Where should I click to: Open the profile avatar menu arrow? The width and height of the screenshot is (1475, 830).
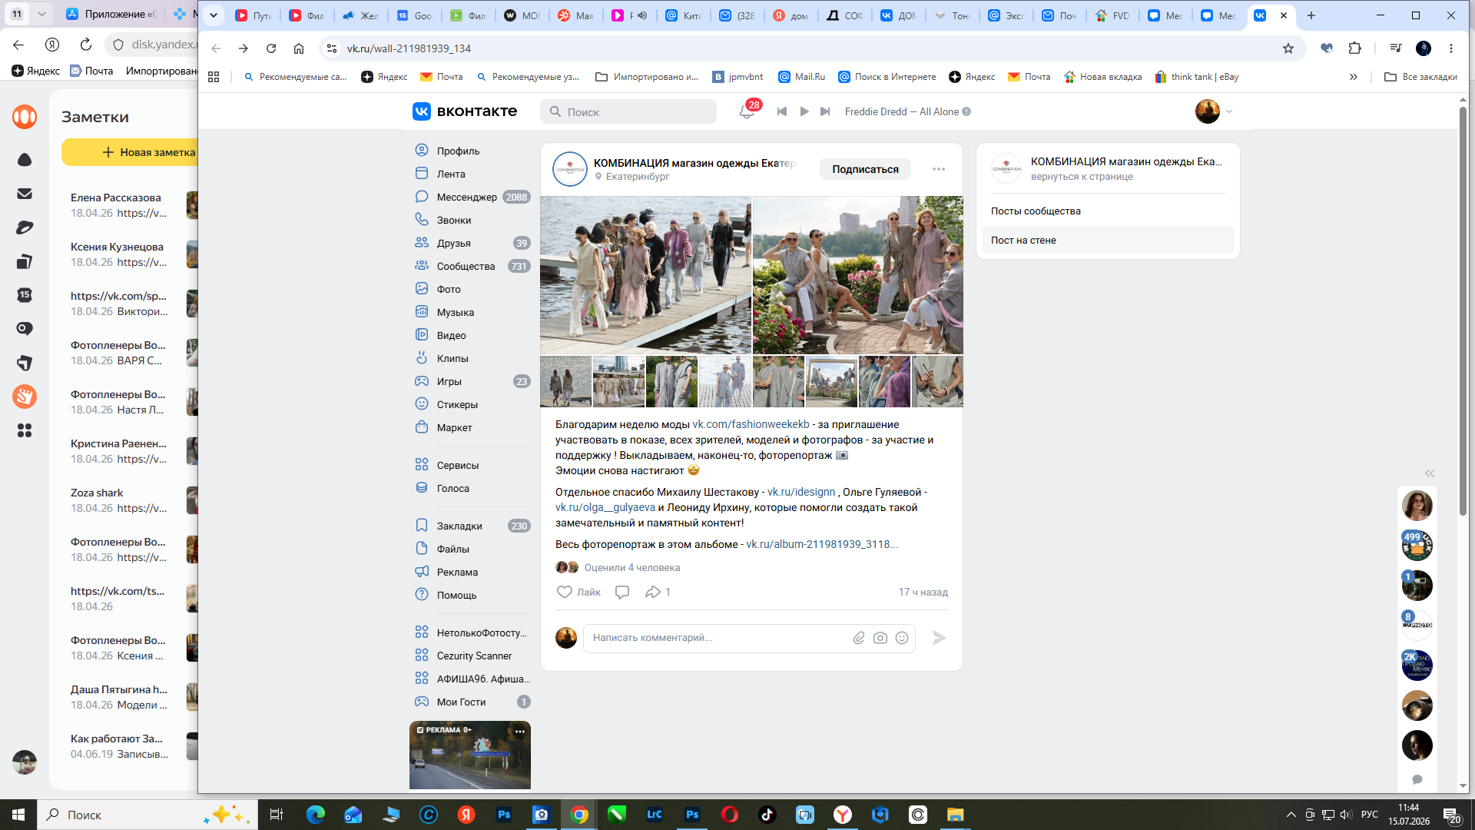(1229, 111)
